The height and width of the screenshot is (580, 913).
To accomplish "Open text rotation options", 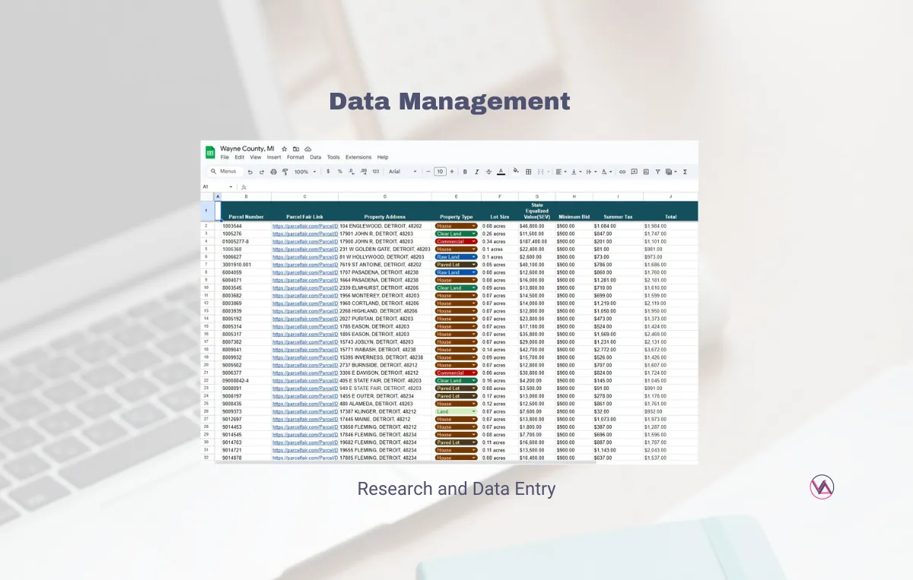I will (x=606, y=172).
